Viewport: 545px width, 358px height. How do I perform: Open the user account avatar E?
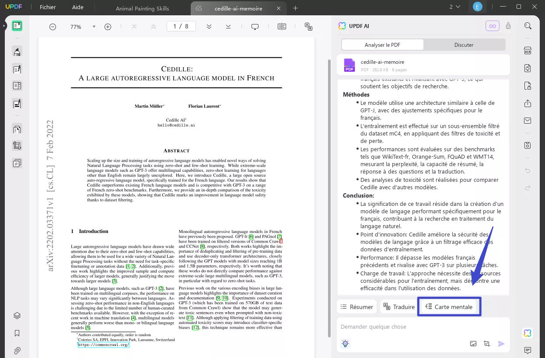[477, 7]
